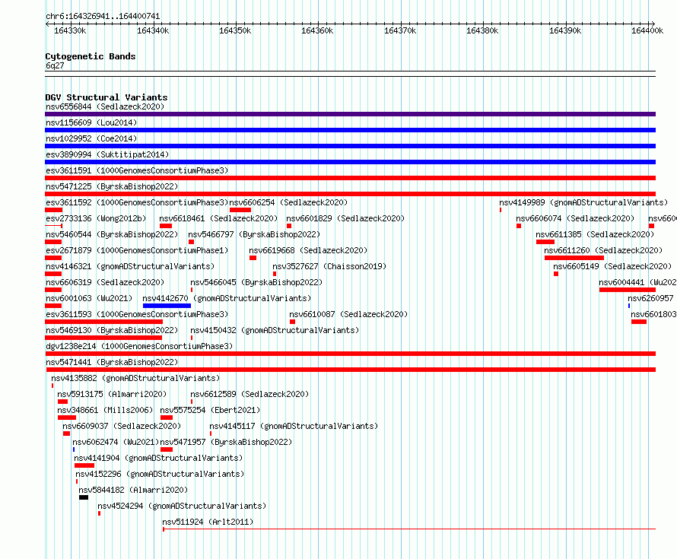Image resolution: width=677 pixels, height=559 pixels.
Task: Click nsv6611385 (Sedlazeck2020) label
Action: pyautogui.click(x=595, y=234)
